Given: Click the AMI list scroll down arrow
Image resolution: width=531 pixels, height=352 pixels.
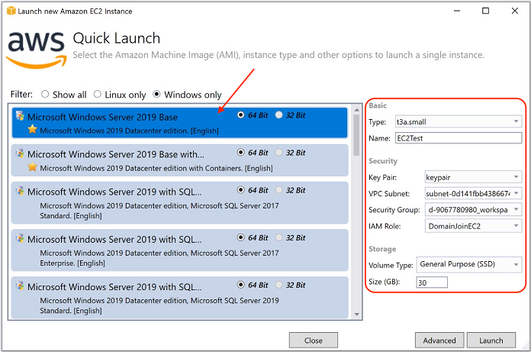Looking at the screenshot, I should [x=356, y=314].
